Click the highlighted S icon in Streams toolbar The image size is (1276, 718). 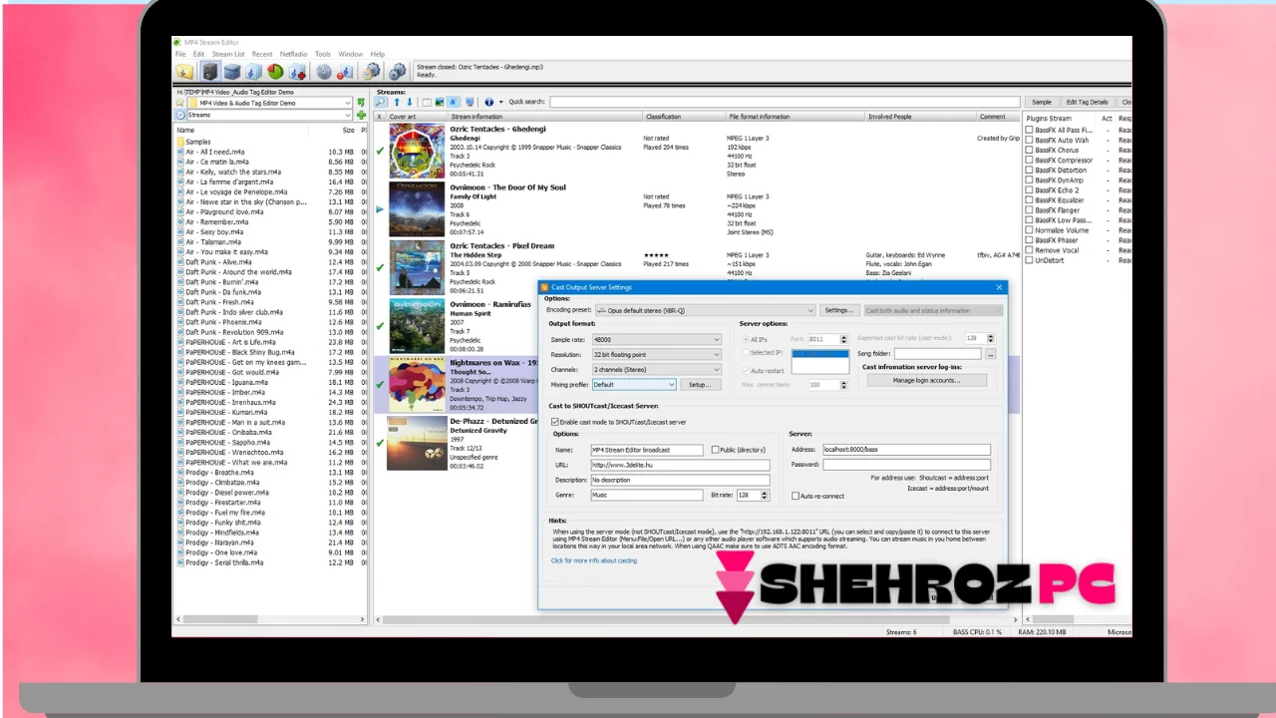point(453,102)
